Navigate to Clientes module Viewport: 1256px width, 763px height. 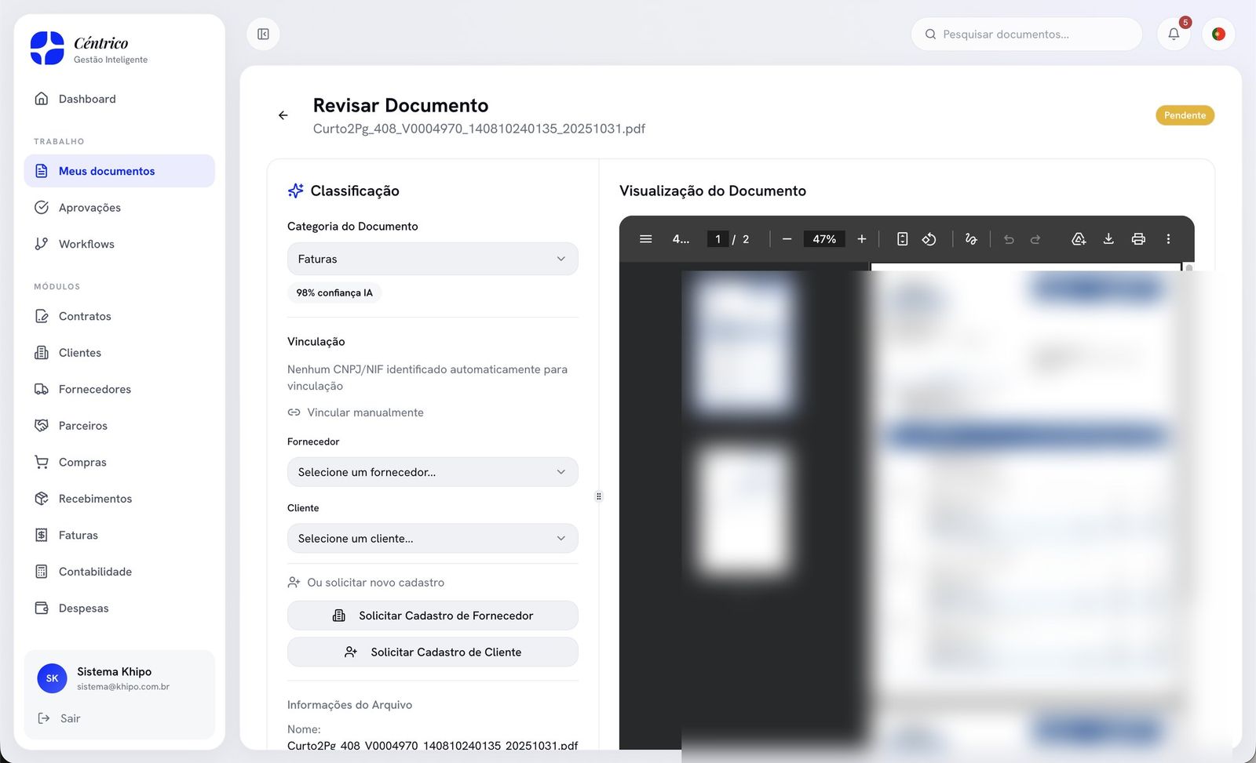point(119,353)
